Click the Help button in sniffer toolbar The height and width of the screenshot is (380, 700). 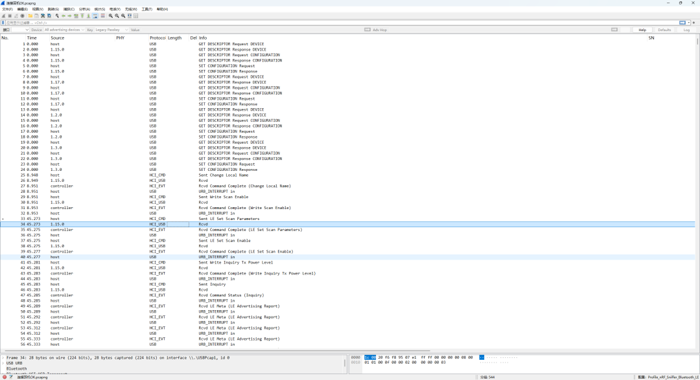[642, 30]
